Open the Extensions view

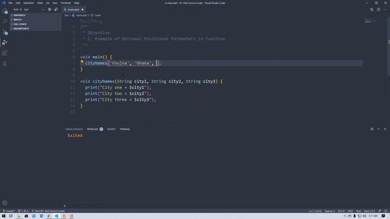pos(5,53)
